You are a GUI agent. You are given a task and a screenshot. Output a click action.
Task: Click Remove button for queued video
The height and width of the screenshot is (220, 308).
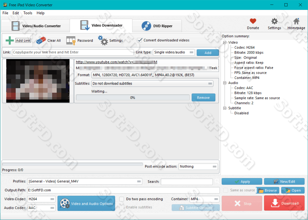tap(203, 97)
